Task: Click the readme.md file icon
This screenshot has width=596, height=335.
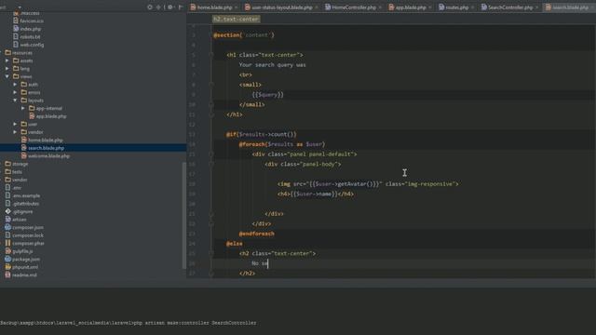Action: [x=8, y=275]
